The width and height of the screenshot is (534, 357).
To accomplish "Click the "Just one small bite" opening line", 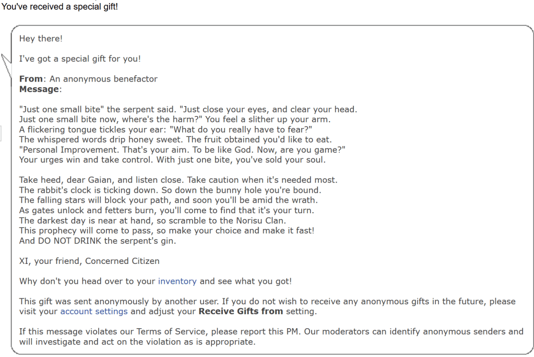I will 188,110.
